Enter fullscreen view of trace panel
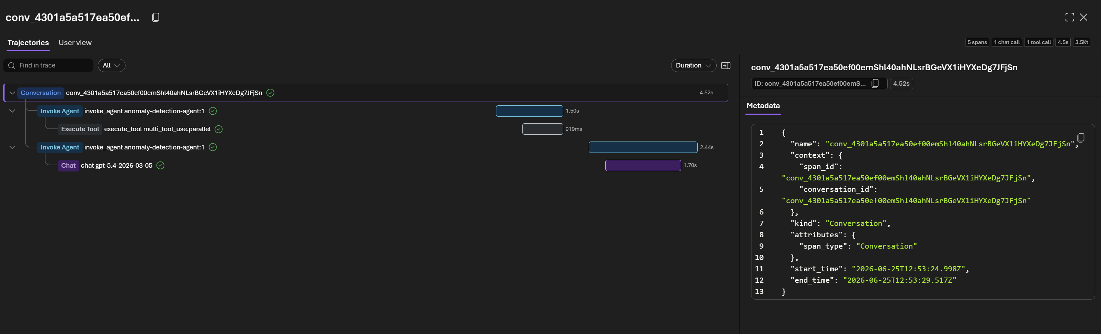1101x334 pixels. tap(1069, 17)
